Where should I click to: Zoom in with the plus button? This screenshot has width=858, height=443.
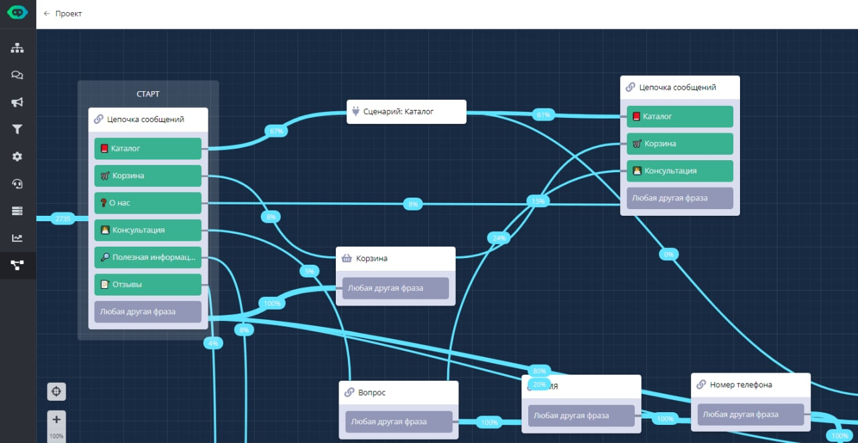56,420
